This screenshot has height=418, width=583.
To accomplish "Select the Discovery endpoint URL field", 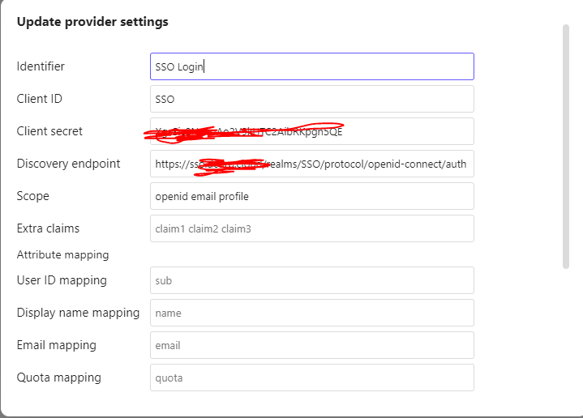I will [x=311, y=164].
